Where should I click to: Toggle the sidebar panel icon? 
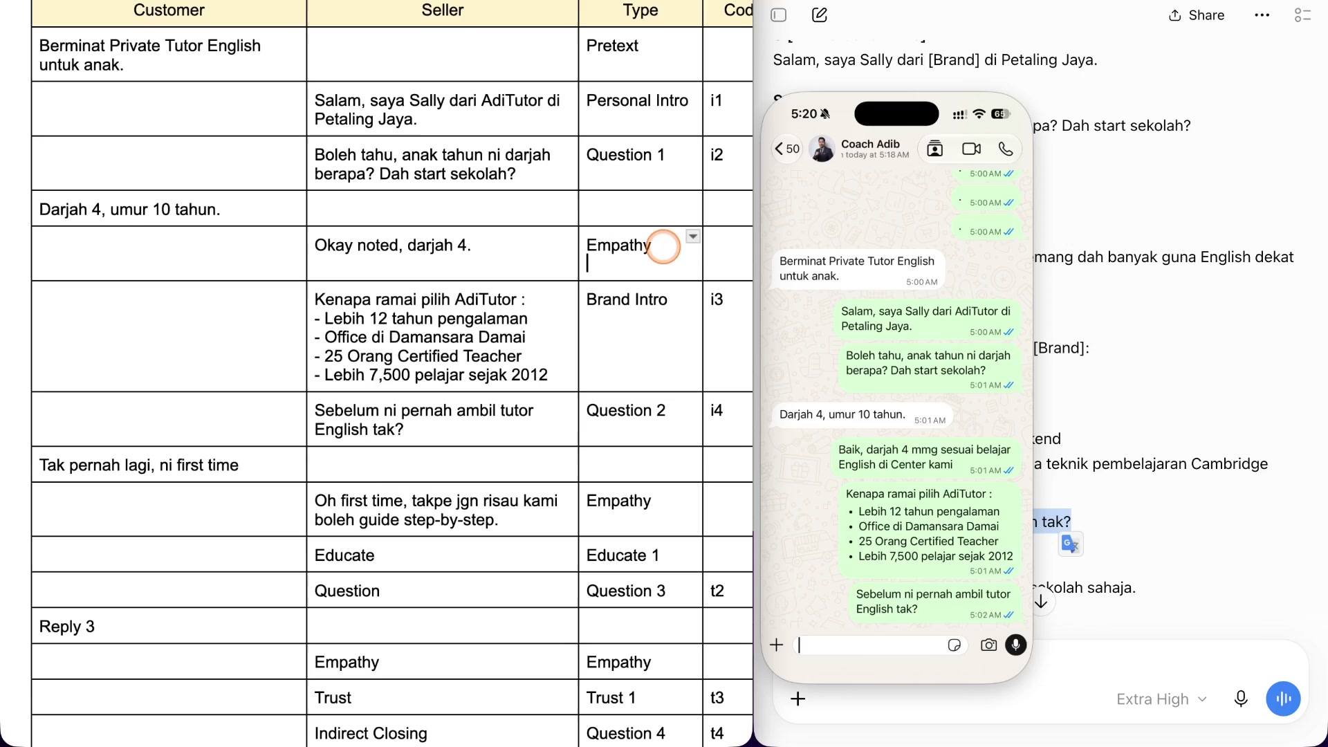(x=779, y=15)
